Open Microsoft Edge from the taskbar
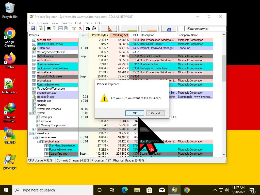 pyautogui.click(x=124, y=190)
